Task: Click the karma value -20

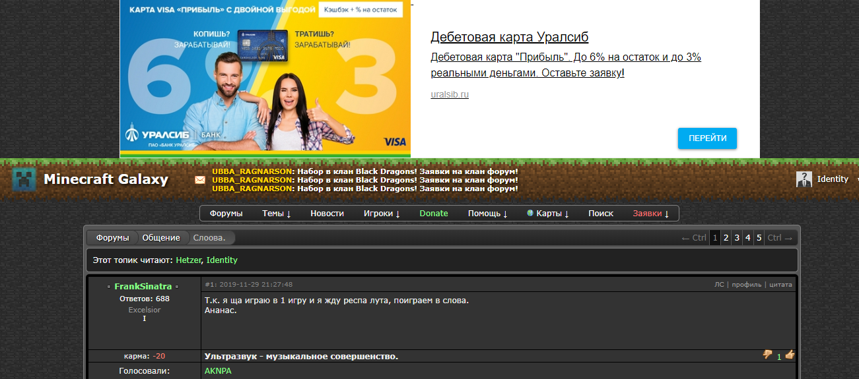Action: coord(158,356)
